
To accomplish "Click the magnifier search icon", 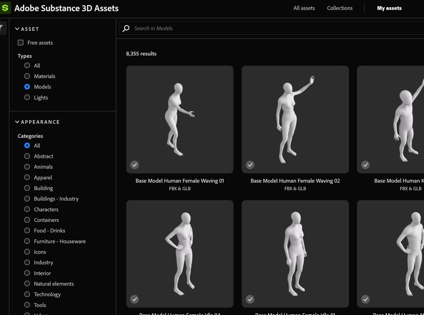I will click(x=126, y=28).
